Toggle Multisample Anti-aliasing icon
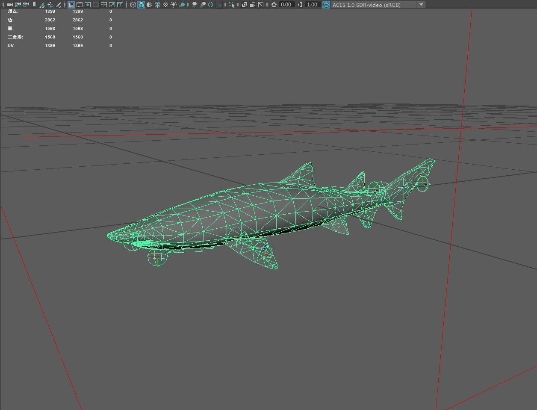Viewport: 537px width, 410px height. 211,5
